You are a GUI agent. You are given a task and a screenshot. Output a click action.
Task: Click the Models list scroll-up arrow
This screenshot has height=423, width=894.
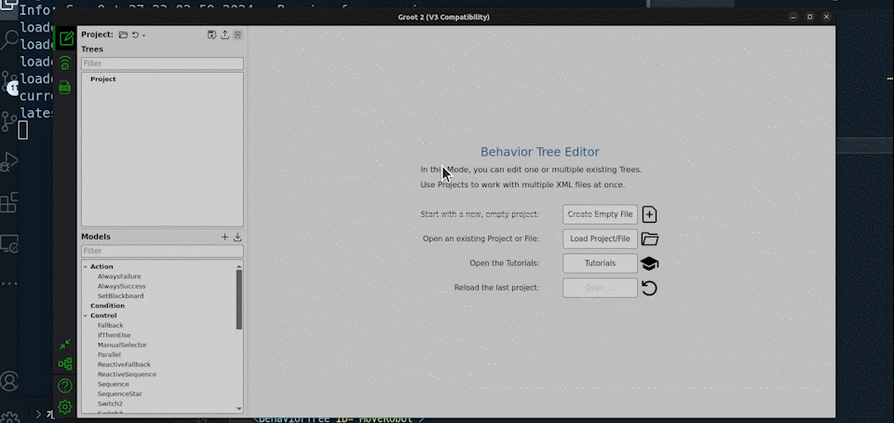pyautogui.click(x=239, y=266)
